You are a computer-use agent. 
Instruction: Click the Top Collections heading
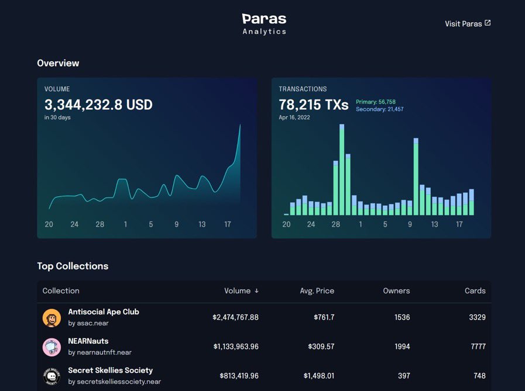click(73, 266)
